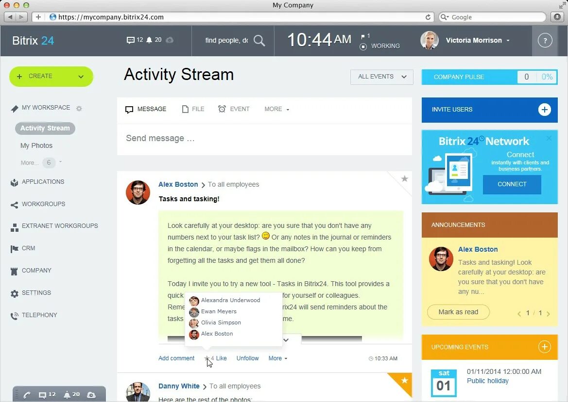
Task: Click Victoria Morrison's avatar in header
Action: (430, 40)
